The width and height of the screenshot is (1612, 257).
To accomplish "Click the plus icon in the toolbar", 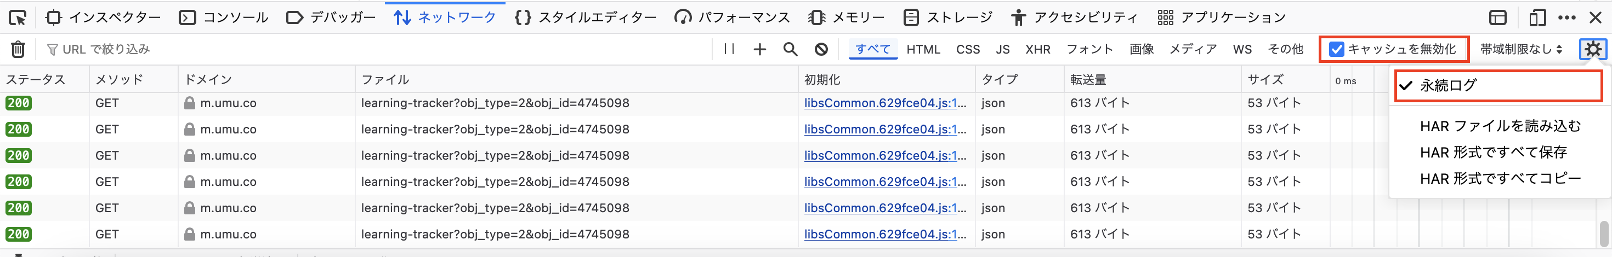I will [x=759, y=49].
